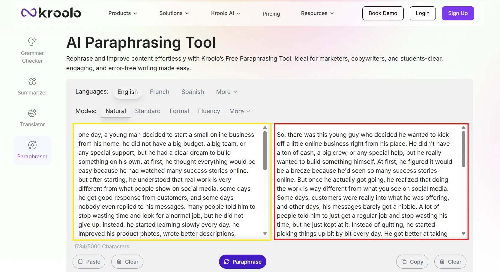Select the Paraphraser sidebar icon
Image resolution: width=500 pixels, height=272 pixels.
click(32, 145)
